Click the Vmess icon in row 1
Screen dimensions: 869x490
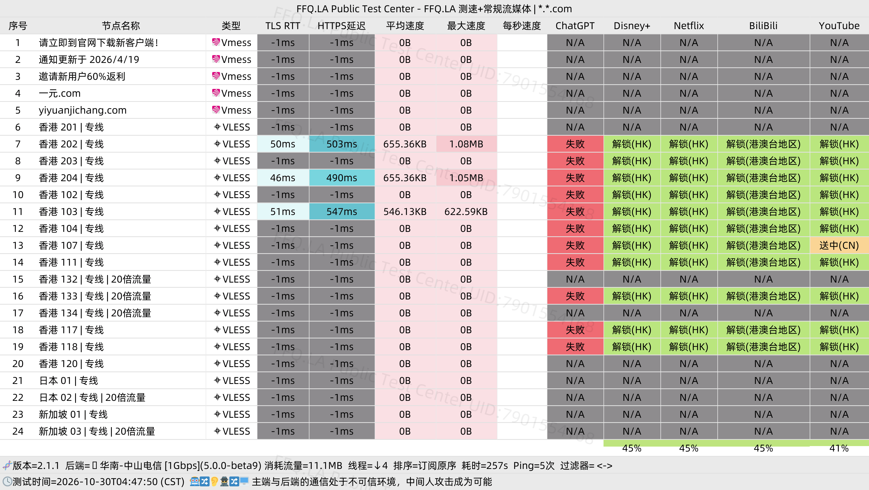[216, 42]
